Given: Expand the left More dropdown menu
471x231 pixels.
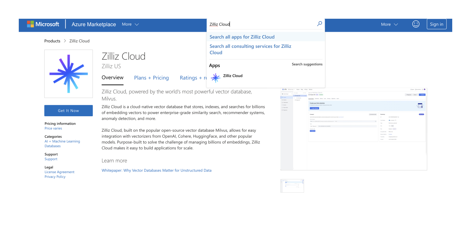Looking at the screenshot, I should [130, 24].
